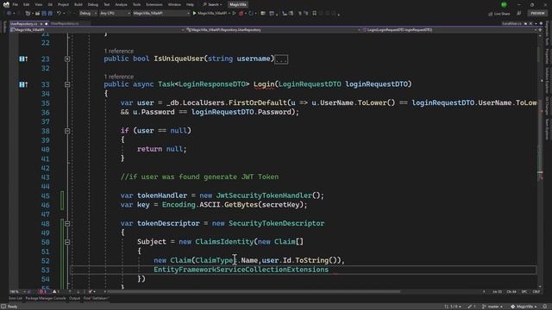
Task: Click the Undo toolbar icon
Action: tap(60, 14)
